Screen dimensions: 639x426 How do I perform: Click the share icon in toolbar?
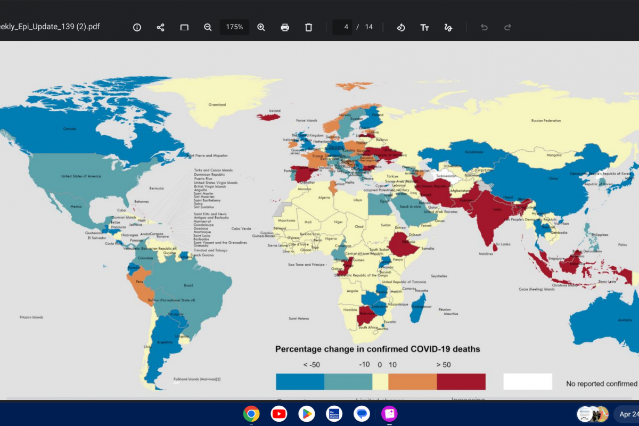pyautogui.click(x=160, y=27)
